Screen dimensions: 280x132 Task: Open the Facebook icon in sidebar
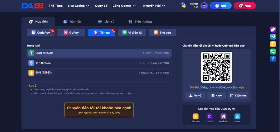click(273, 59)
